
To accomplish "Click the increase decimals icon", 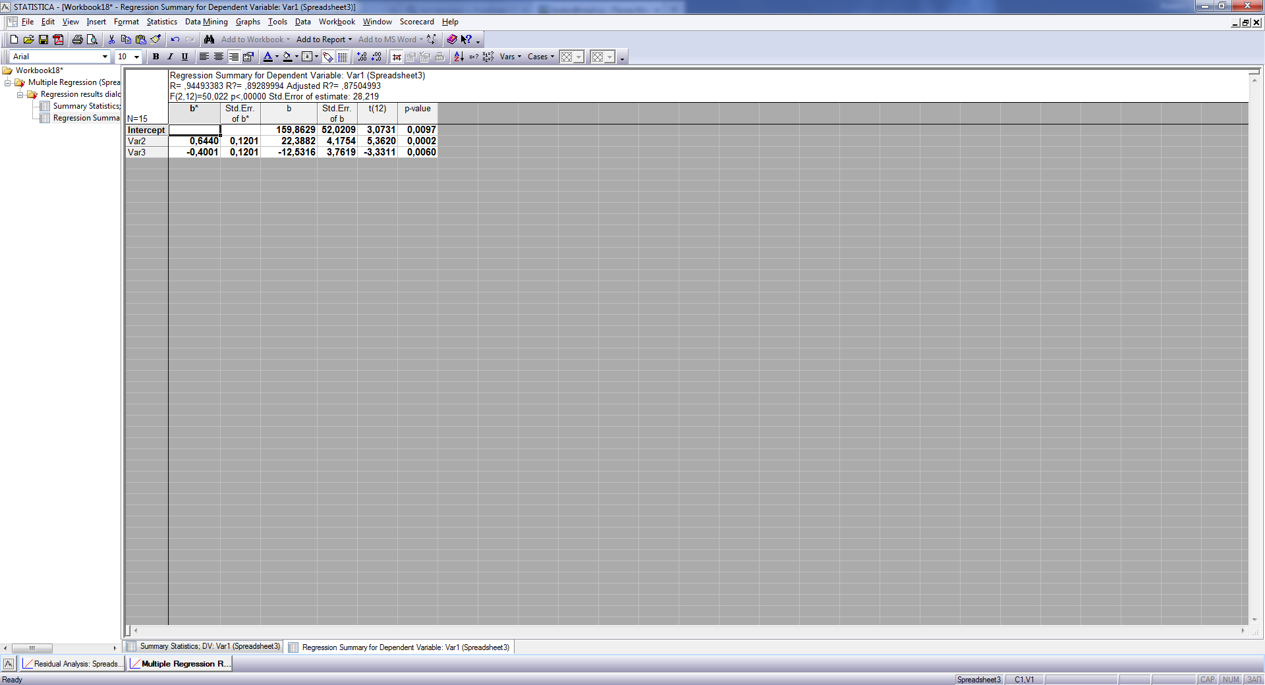I will 362,57.
